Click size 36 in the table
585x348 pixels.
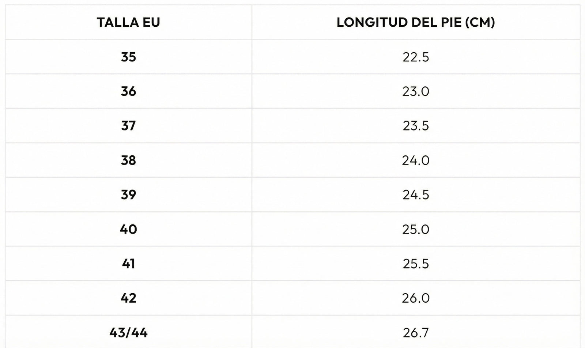coord(128,91)
